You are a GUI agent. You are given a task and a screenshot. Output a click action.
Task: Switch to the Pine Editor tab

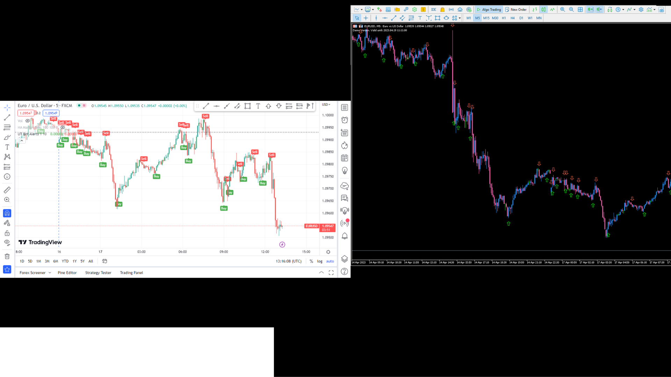67,273
